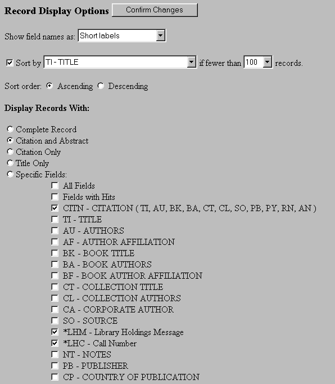Uncheck the CITN - CITATION checkbox
Viewport: 335px width, 384px height.
coord(55,208)
